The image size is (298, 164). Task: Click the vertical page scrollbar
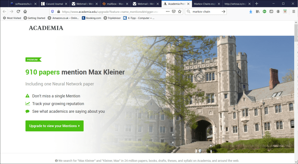(296, 87)
